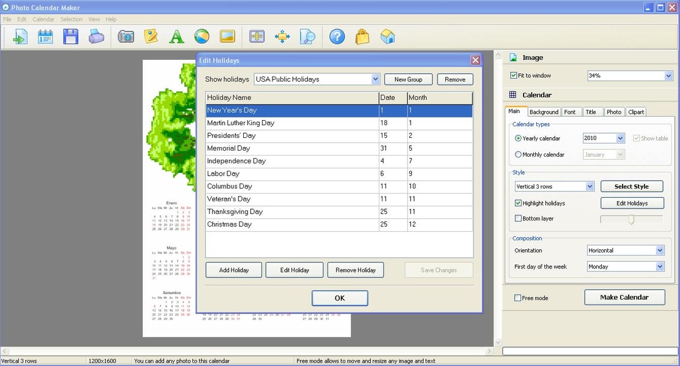Select the Yearly calendar radio button
Screen dimensions: 680x366
(x=518, y=138)
